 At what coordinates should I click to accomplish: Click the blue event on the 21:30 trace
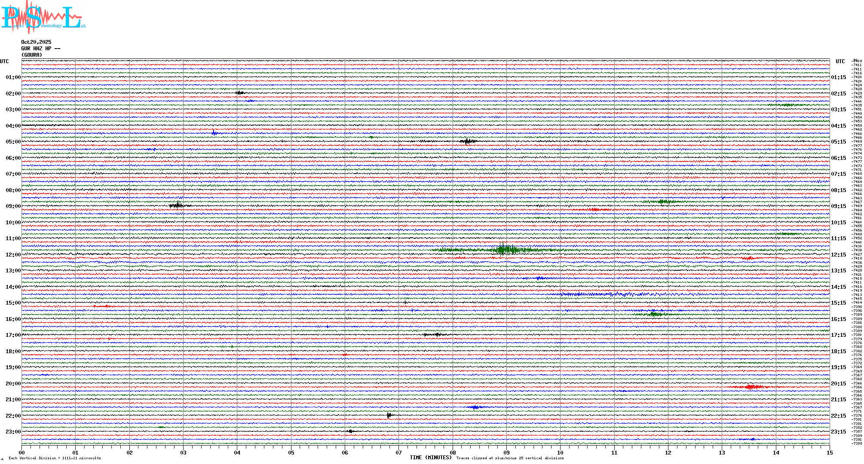pos(475,407)
